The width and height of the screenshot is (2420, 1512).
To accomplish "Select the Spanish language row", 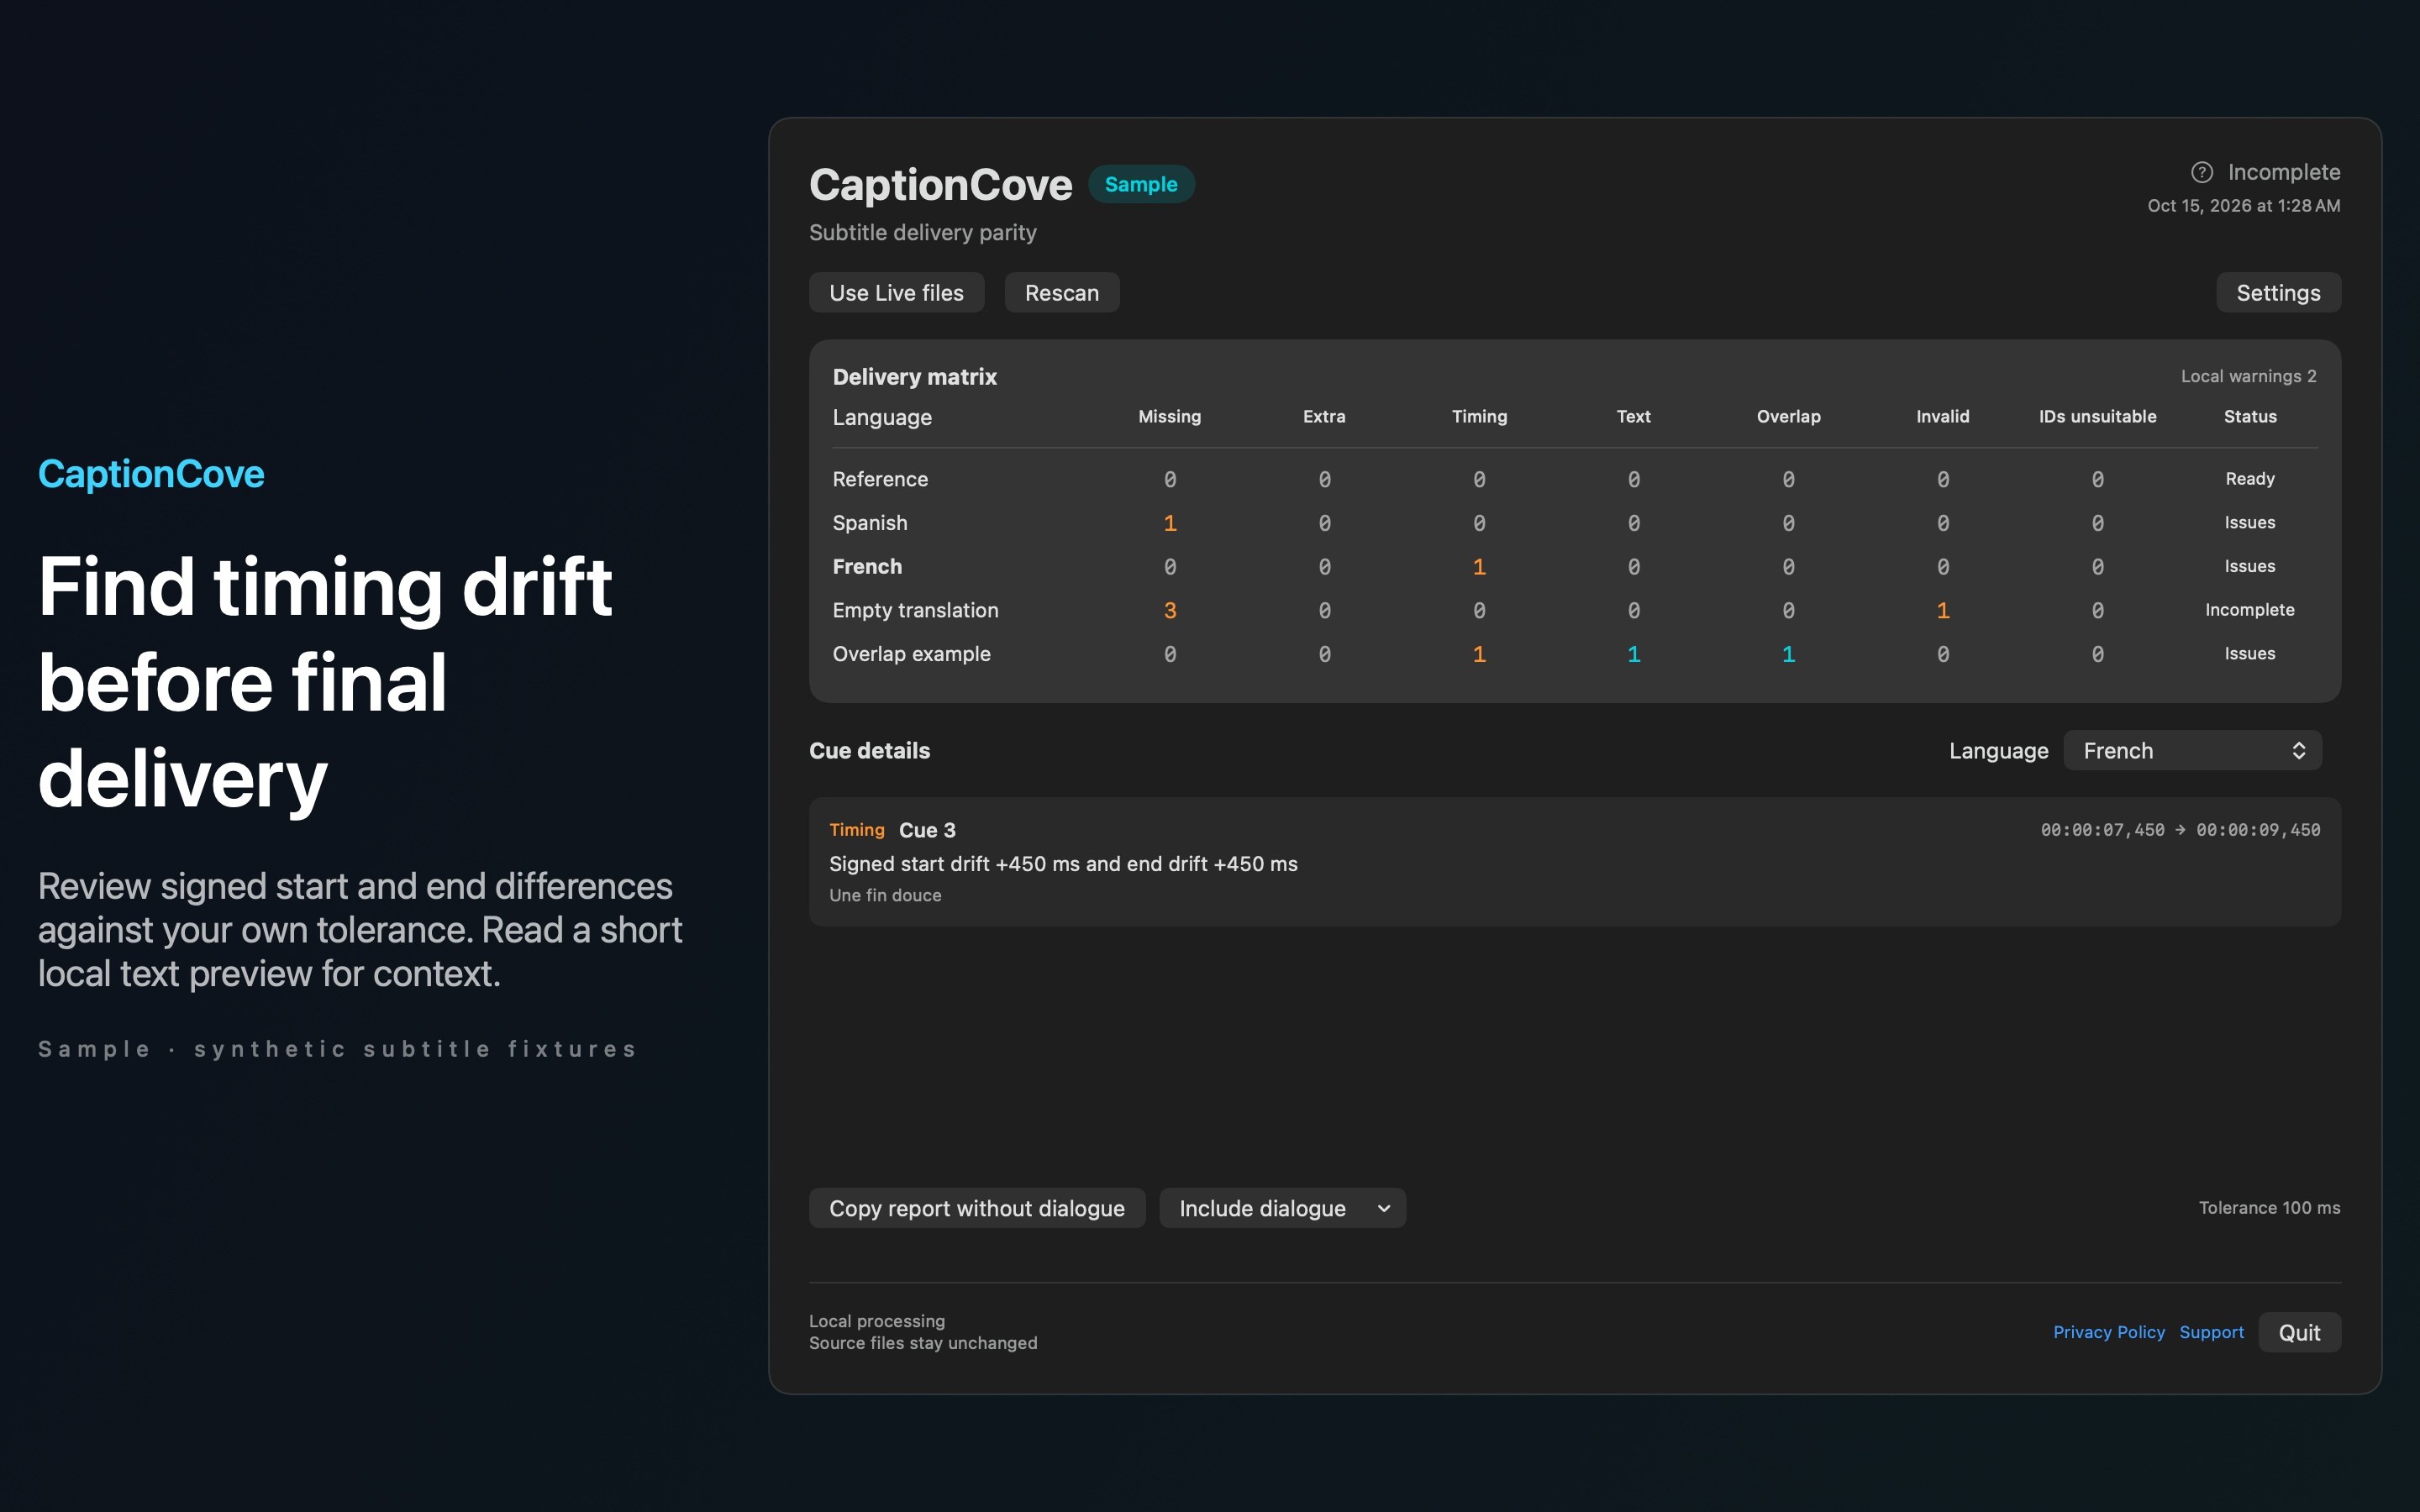I will click(x=1574, y=523).
